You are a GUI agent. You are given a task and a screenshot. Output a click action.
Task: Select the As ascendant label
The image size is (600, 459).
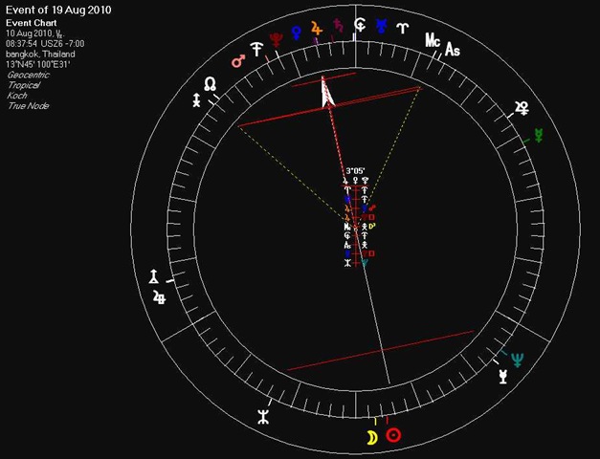coord(453,50)
